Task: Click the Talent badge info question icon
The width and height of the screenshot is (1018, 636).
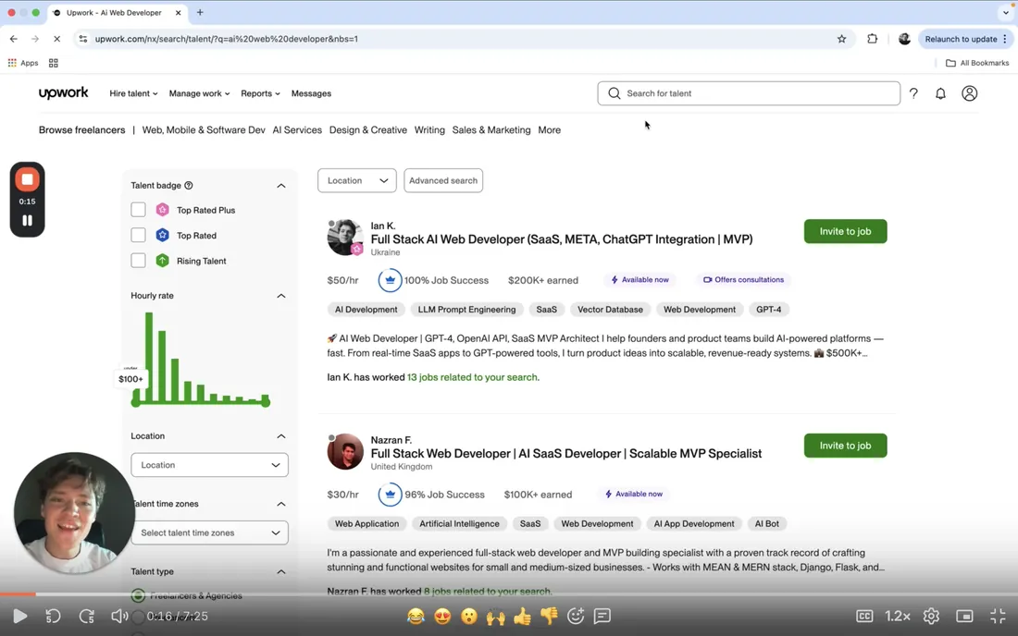Action: coord(189,186)
